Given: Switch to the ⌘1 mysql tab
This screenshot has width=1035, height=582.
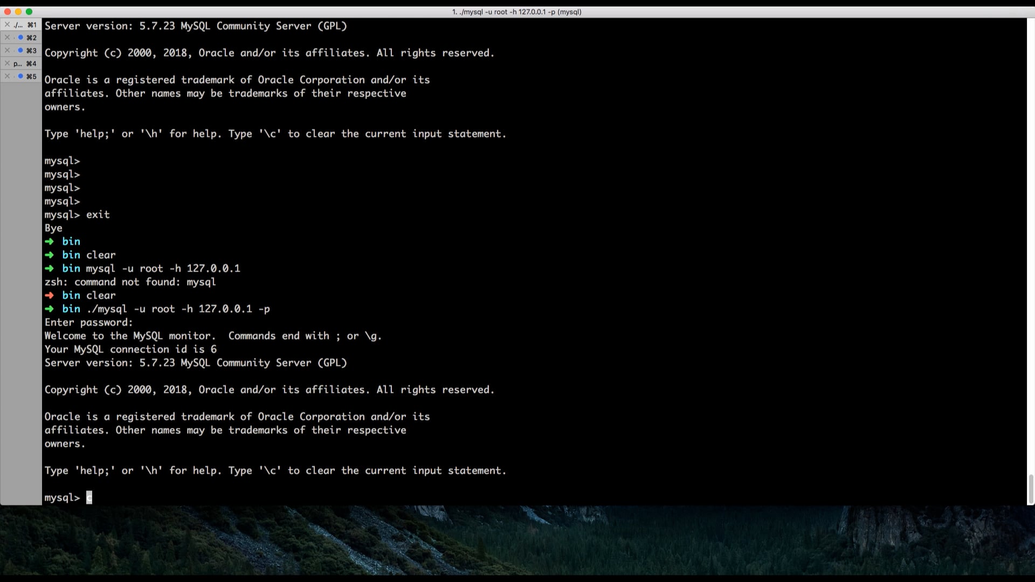Looking at the screenshot, I should click(x=24, y=25).
